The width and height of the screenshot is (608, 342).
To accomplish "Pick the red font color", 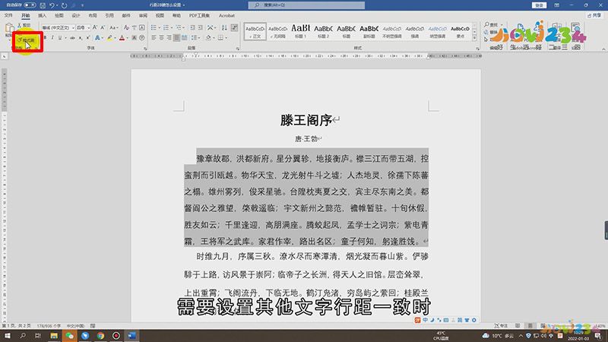I will pos(122,37).
